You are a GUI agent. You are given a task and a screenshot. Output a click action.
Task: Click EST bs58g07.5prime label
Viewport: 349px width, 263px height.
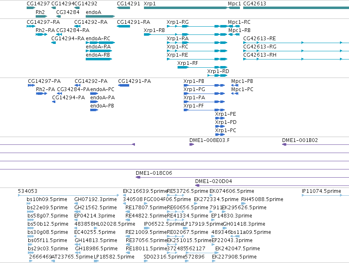48,216
